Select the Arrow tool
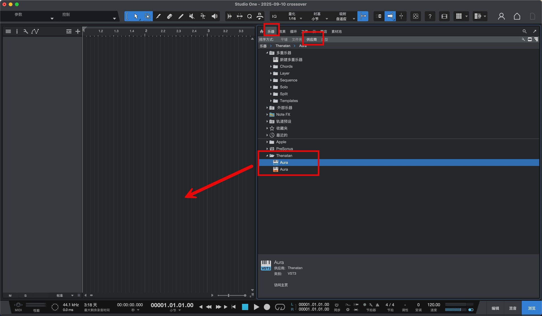 (136, 16)
